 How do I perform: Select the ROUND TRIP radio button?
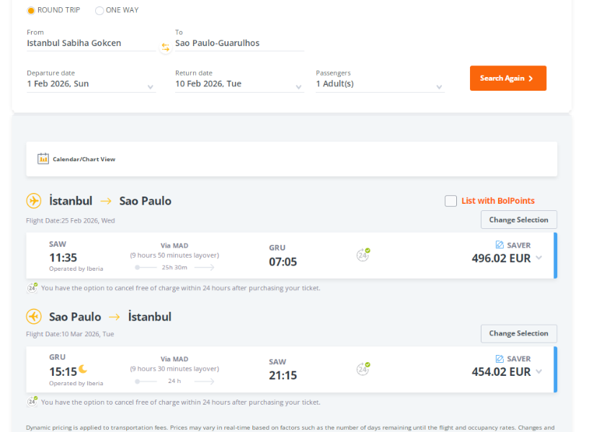point(31,10)
